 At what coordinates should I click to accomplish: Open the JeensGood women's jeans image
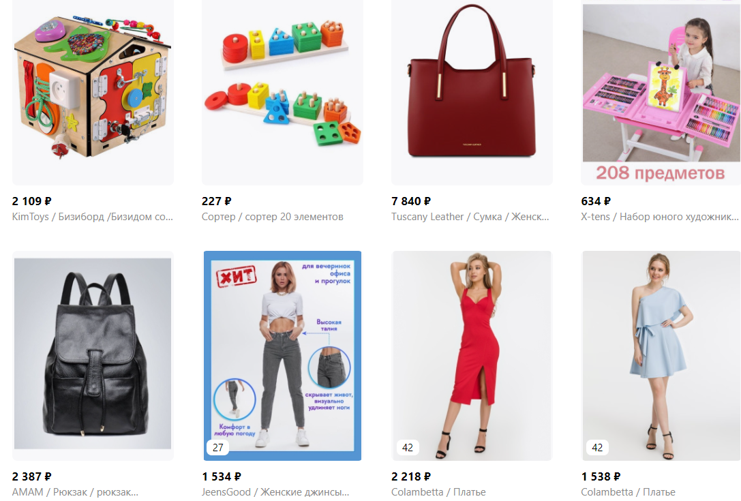pos(283,355)
